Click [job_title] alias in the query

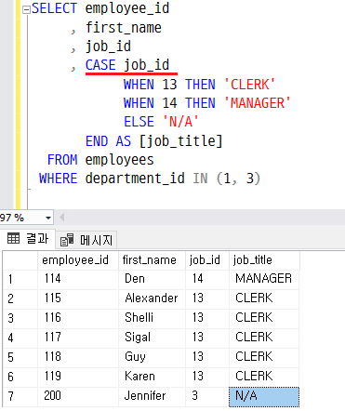[180, 141]
